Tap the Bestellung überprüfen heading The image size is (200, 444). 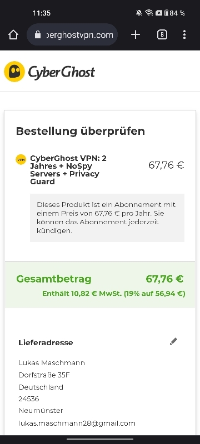81,131
